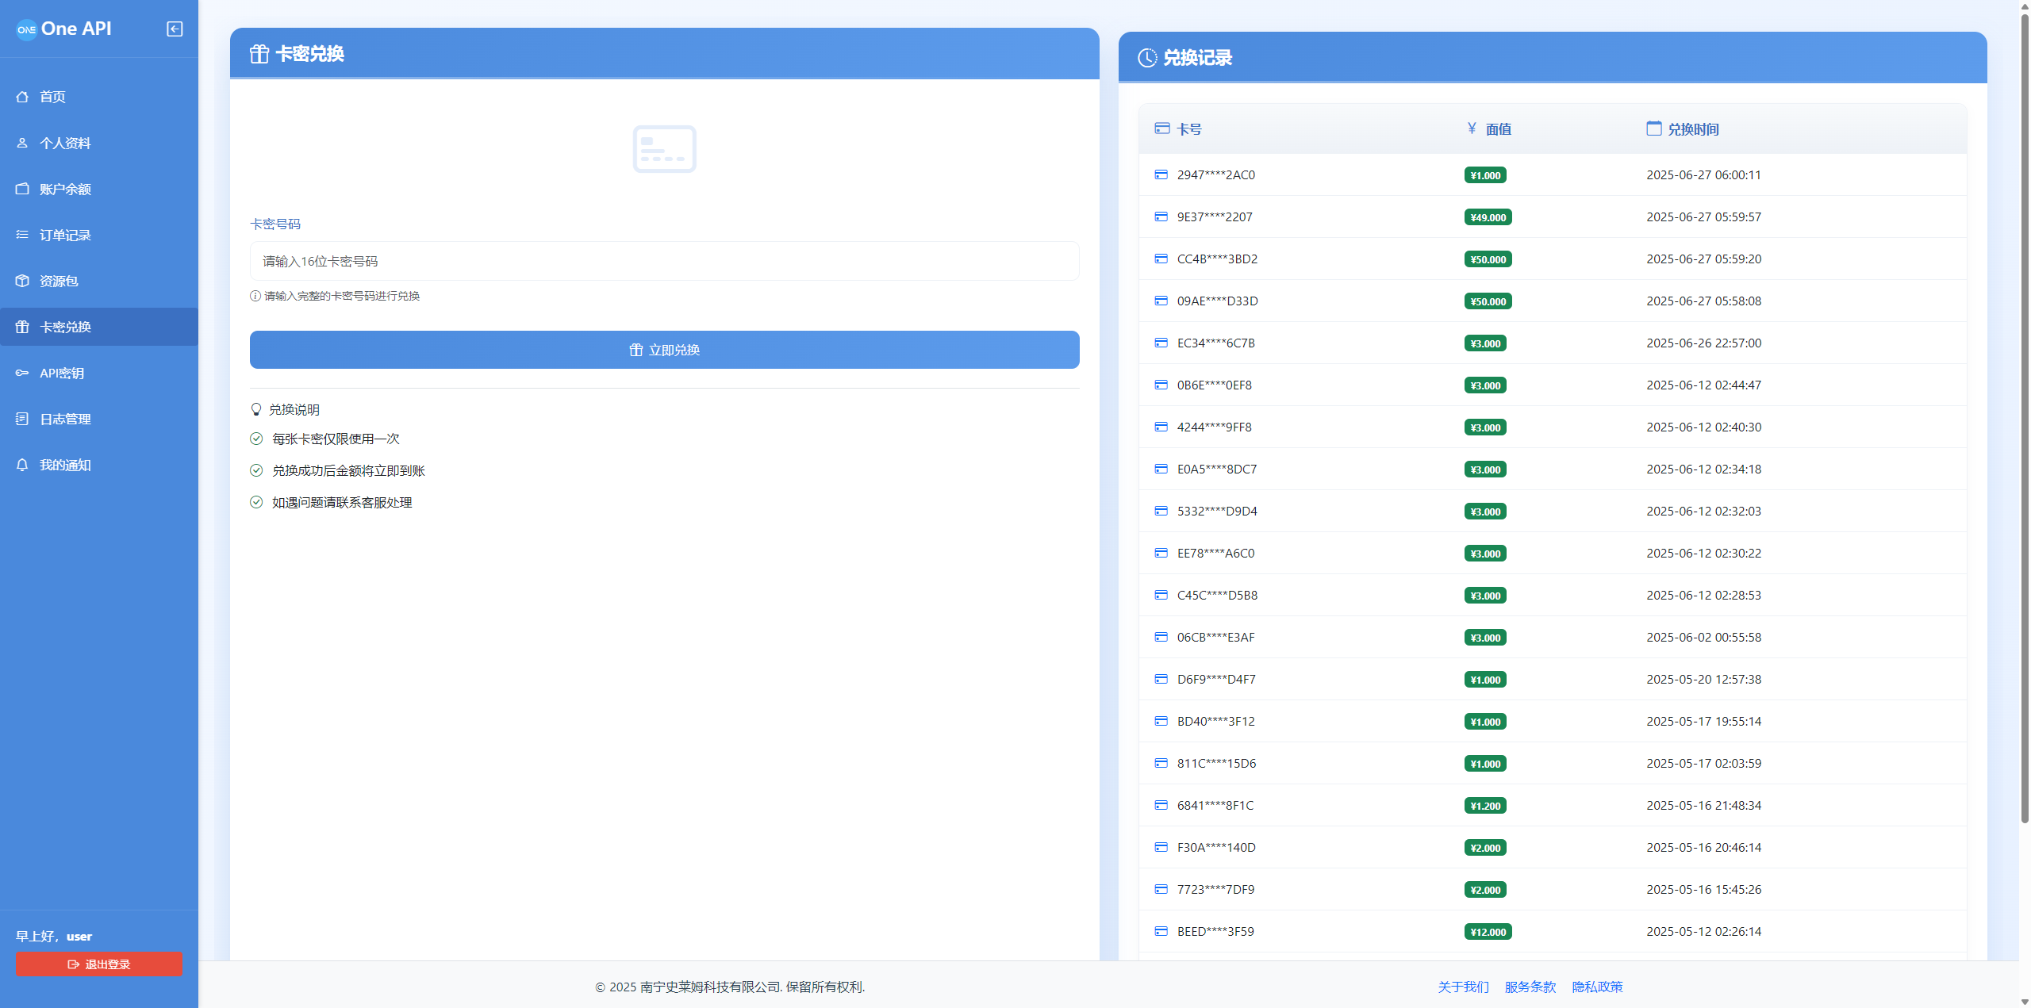
Task: Collapse the sidebar with the arrow icon
Action: tap(175, 29)
